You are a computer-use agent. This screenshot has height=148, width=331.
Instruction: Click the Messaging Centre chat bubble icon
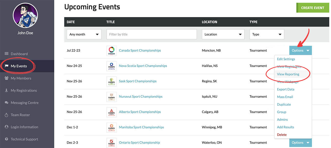(7, 103)
